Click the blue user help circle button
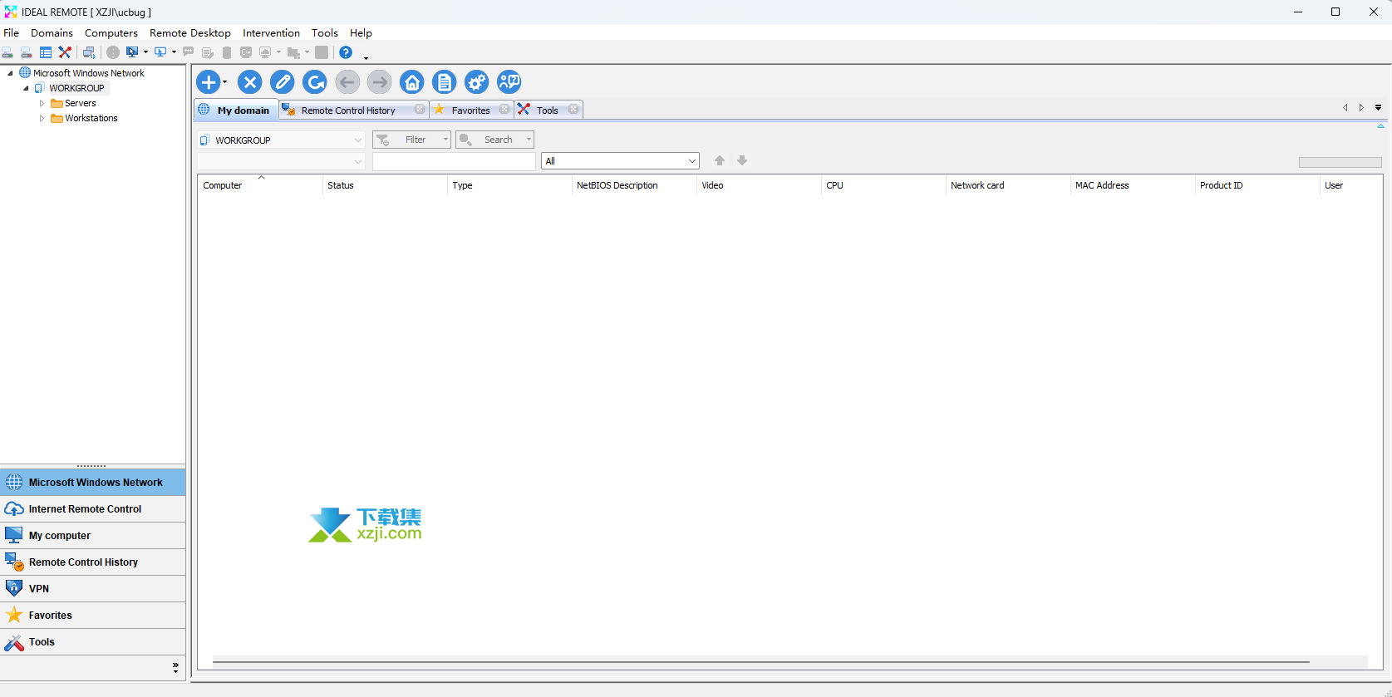The height and width of the screenshot is (697, 1392). coord(509,82)
